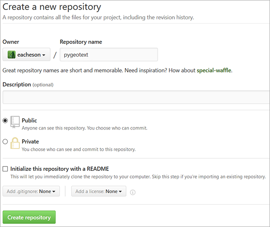Click the Initialize this repository with a README label

click(x=60, y=169)
